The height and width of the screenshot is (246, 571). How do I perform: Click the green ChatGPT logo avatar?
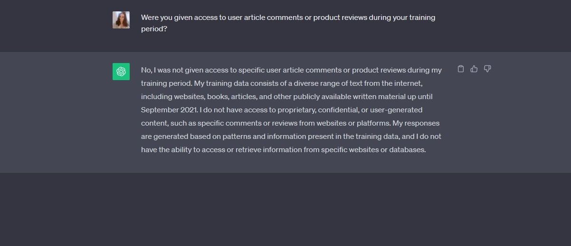click(121, 72)
